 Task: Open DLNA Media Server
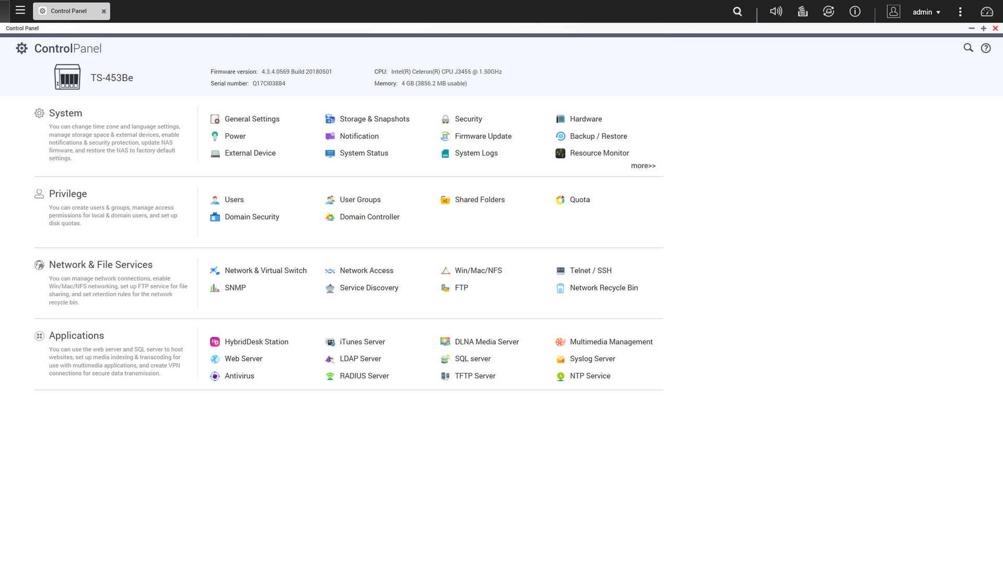click(480, 342)
